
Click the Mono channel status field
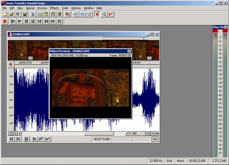click(x=180, y=161)
